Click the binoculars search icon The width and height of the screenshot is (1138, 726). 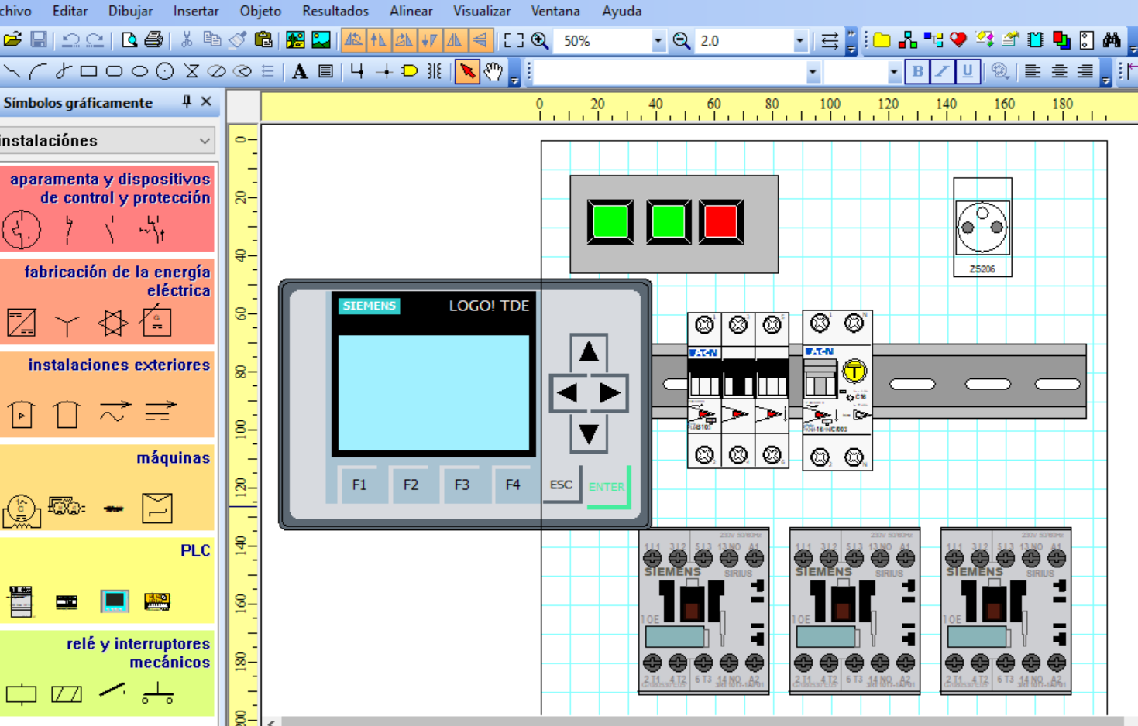pyautogui.click(x=1112, y=40)
